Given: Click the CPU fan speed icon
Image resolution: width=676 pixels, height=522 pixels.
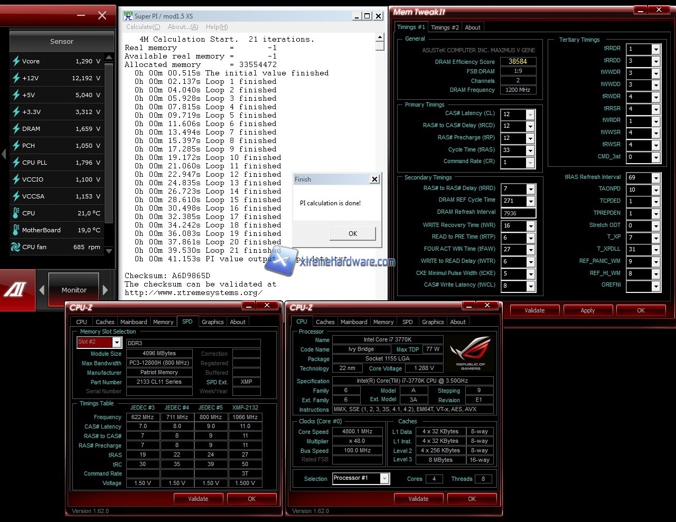Looking at the screenshot, I should 16,247.
